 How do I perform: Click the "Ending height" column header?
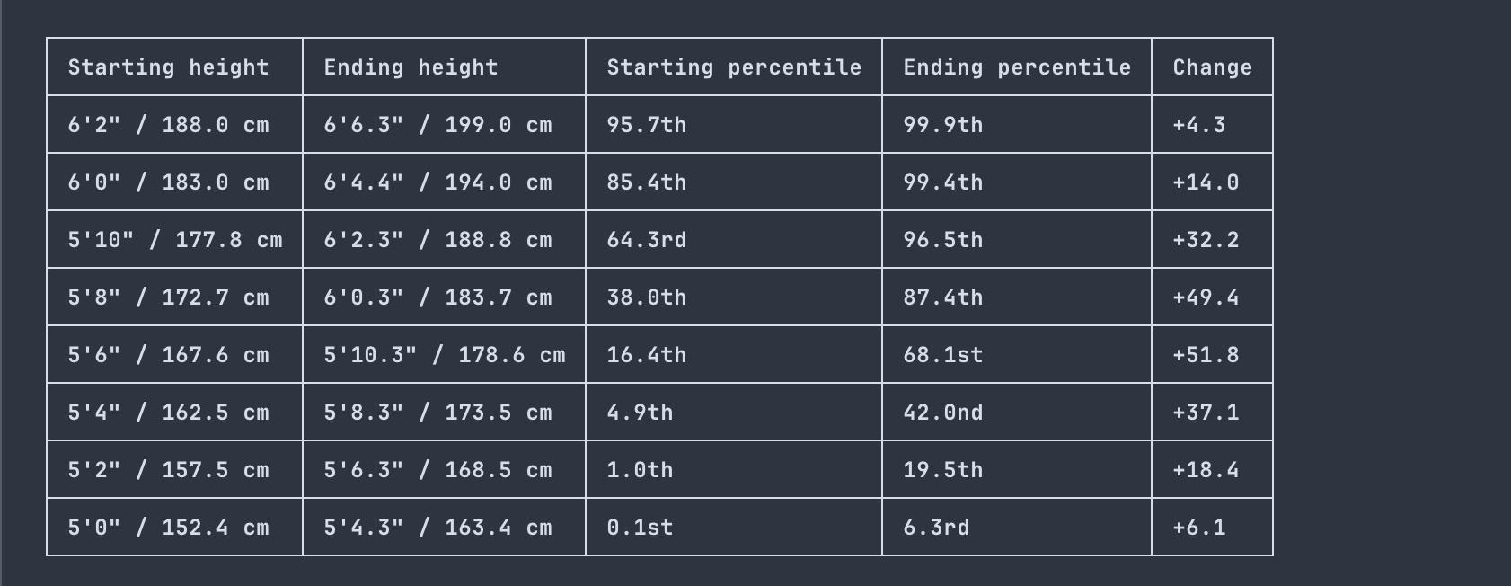coord(411,67)
